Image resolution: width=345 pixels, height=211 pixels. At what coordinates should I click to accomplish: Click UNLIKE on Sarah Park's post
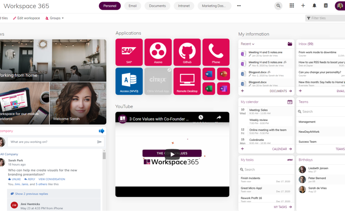pyautogui.click(x=15, y=179)
